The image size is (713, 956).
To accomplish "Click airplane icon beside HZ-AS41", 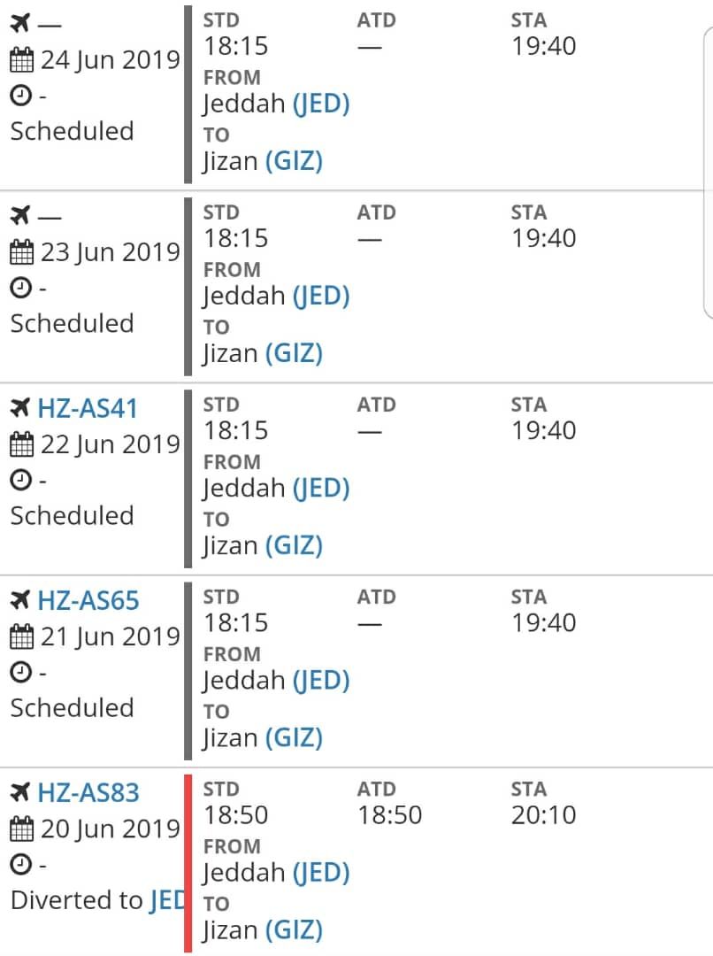I will coord(20,408).
